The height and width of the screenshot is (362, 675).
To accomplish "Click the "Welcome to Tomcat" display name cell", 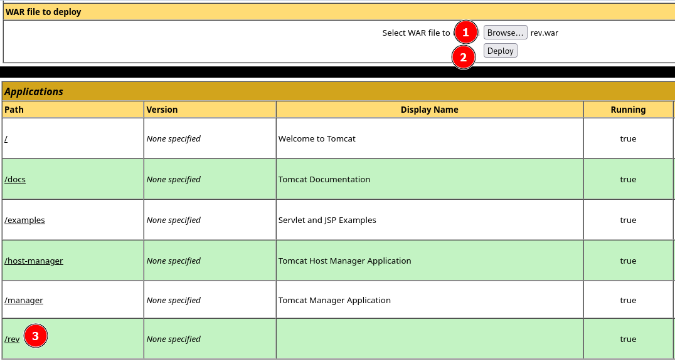I will click(x=317, y=138).
